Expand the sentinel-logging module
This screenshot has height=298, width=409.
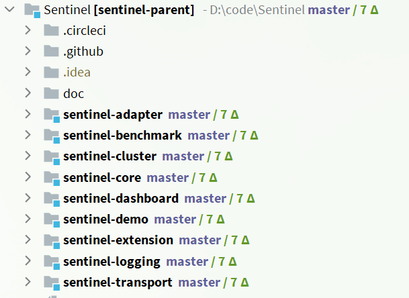pyautogui.click(x=28, y=261)
